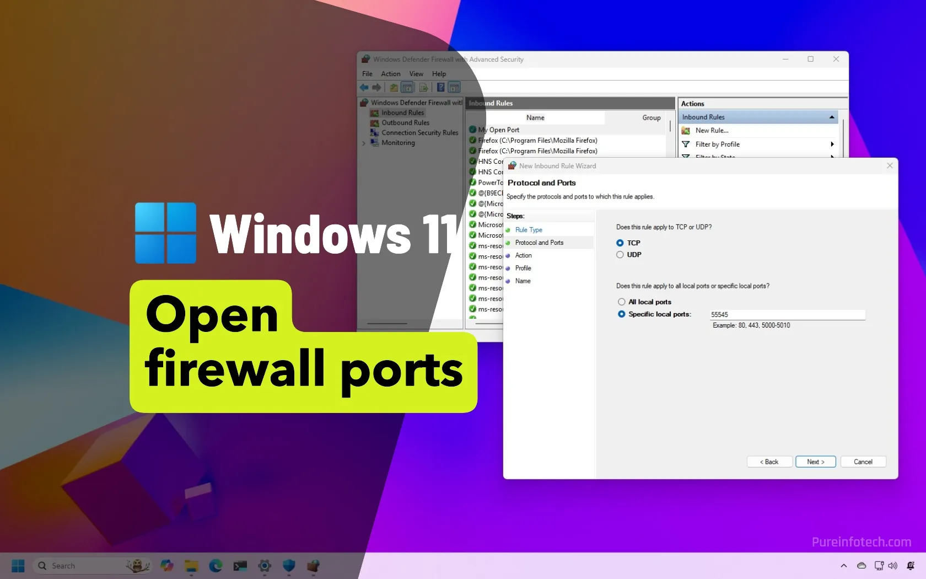926x579 pixels.
Task: Select Connection Security Rules in the tree
Action: coord(419,132)
